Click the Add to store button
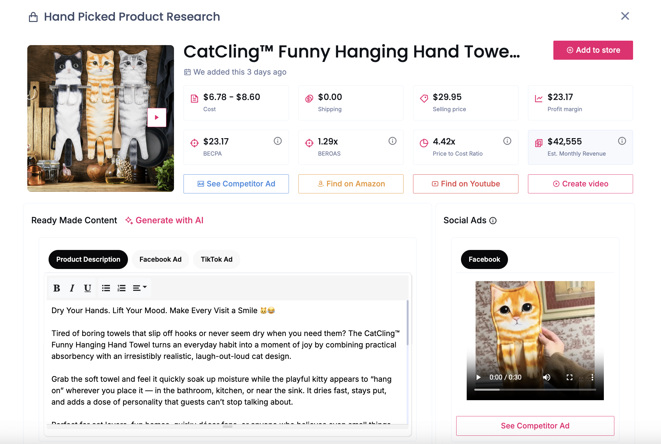The height and width of the screenshot is (444, 661). pyautogui.click(x=593, y=50)
